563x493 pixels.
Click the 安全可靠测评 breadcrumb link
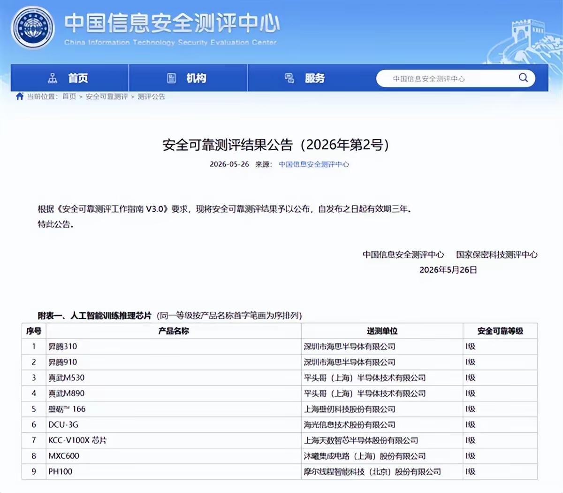[x=107, y=96]
